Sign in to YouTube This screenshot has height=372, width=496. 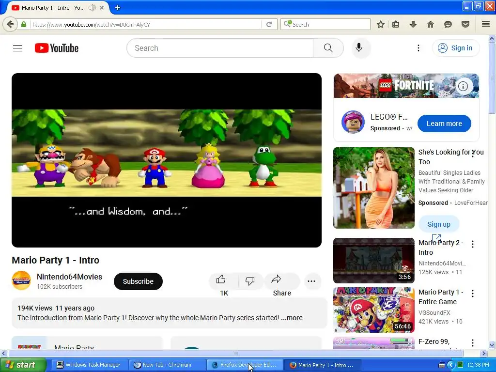point(456,48)
